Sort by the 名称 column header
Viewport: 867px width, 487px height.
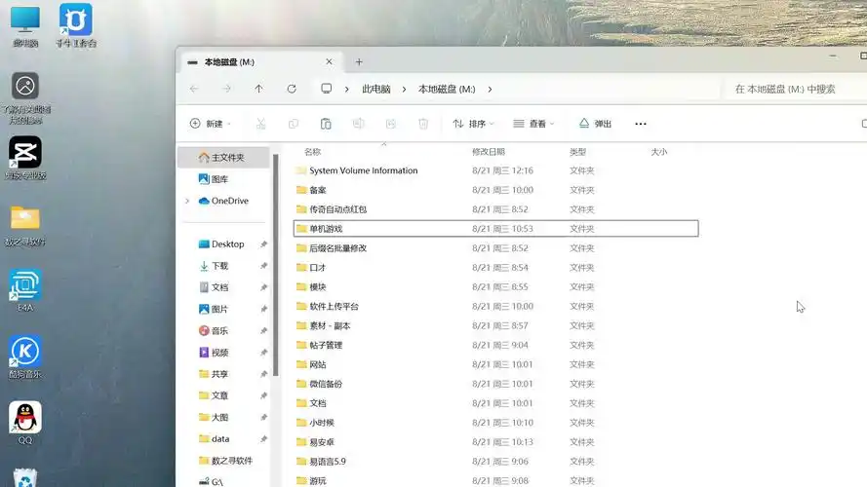(312, 151)
